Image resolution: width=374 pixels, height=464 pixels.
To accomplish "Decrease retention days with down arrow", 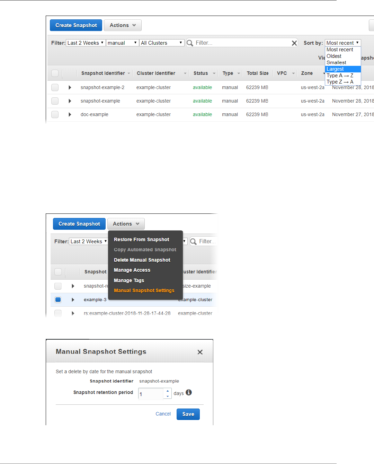I will point(168,396).
